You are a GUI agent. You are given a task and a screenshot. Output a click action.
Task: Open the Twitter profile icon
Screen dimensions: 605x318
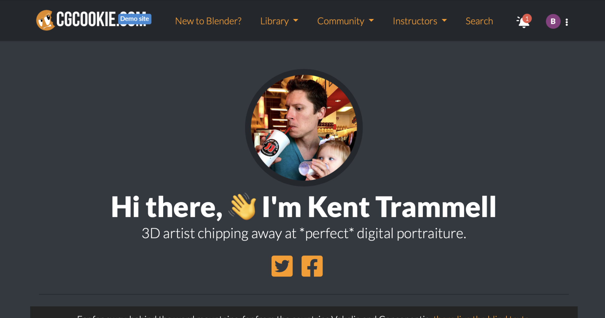282,266
